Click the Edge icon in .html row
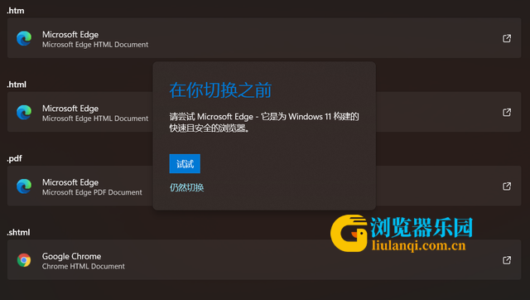530x300 pixels. [x=24, y=112]
